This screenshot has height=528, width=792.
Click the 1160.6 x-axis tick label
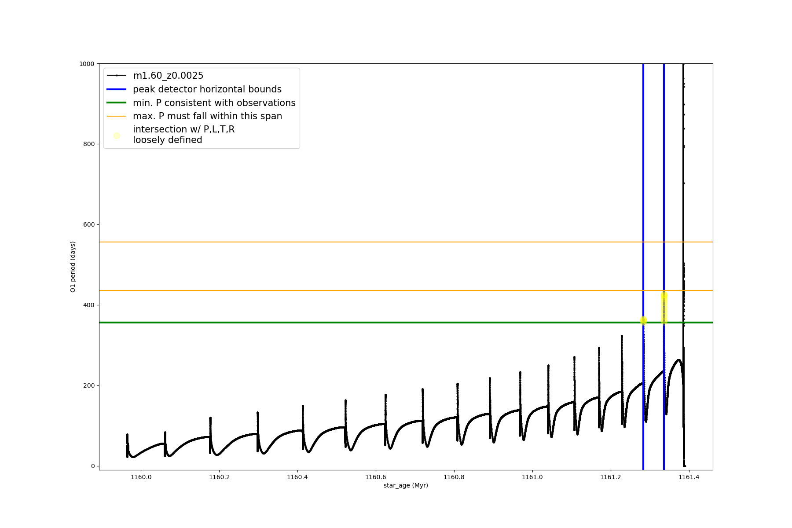pos(376,477)
